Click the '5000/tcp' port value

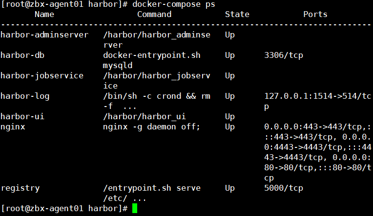point(284,188)
